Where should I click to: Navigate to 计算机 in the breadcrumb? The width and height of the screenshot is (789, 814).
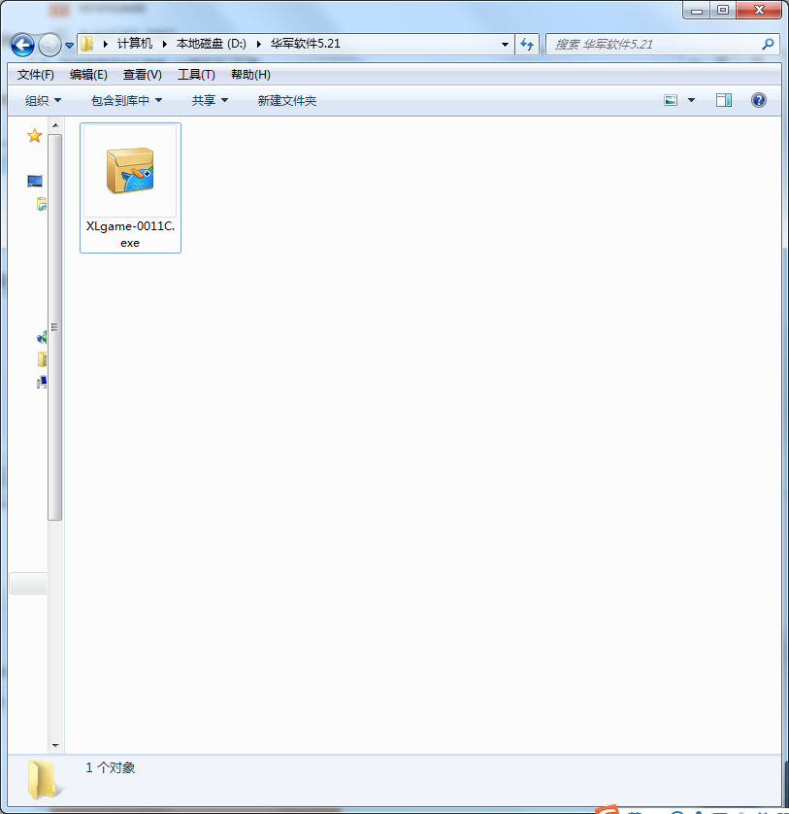pyautogui.click(x=134, y=44)
